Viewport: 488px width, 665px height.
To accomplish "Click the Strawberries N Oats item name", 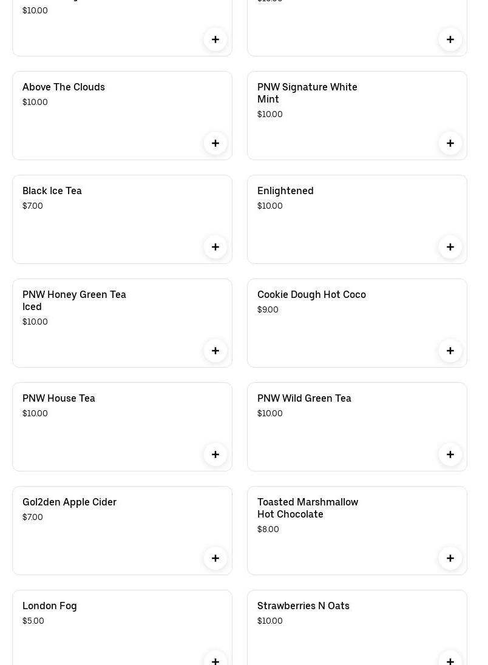I will (303, 606).
